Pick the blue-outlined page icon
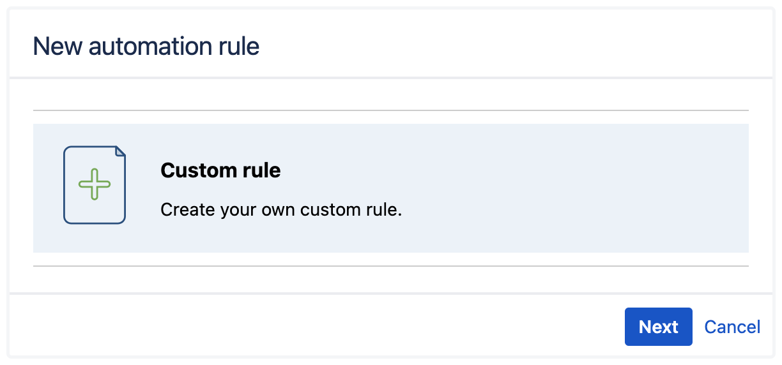Viewport: 782px width, 365px height. click(94, 185)
